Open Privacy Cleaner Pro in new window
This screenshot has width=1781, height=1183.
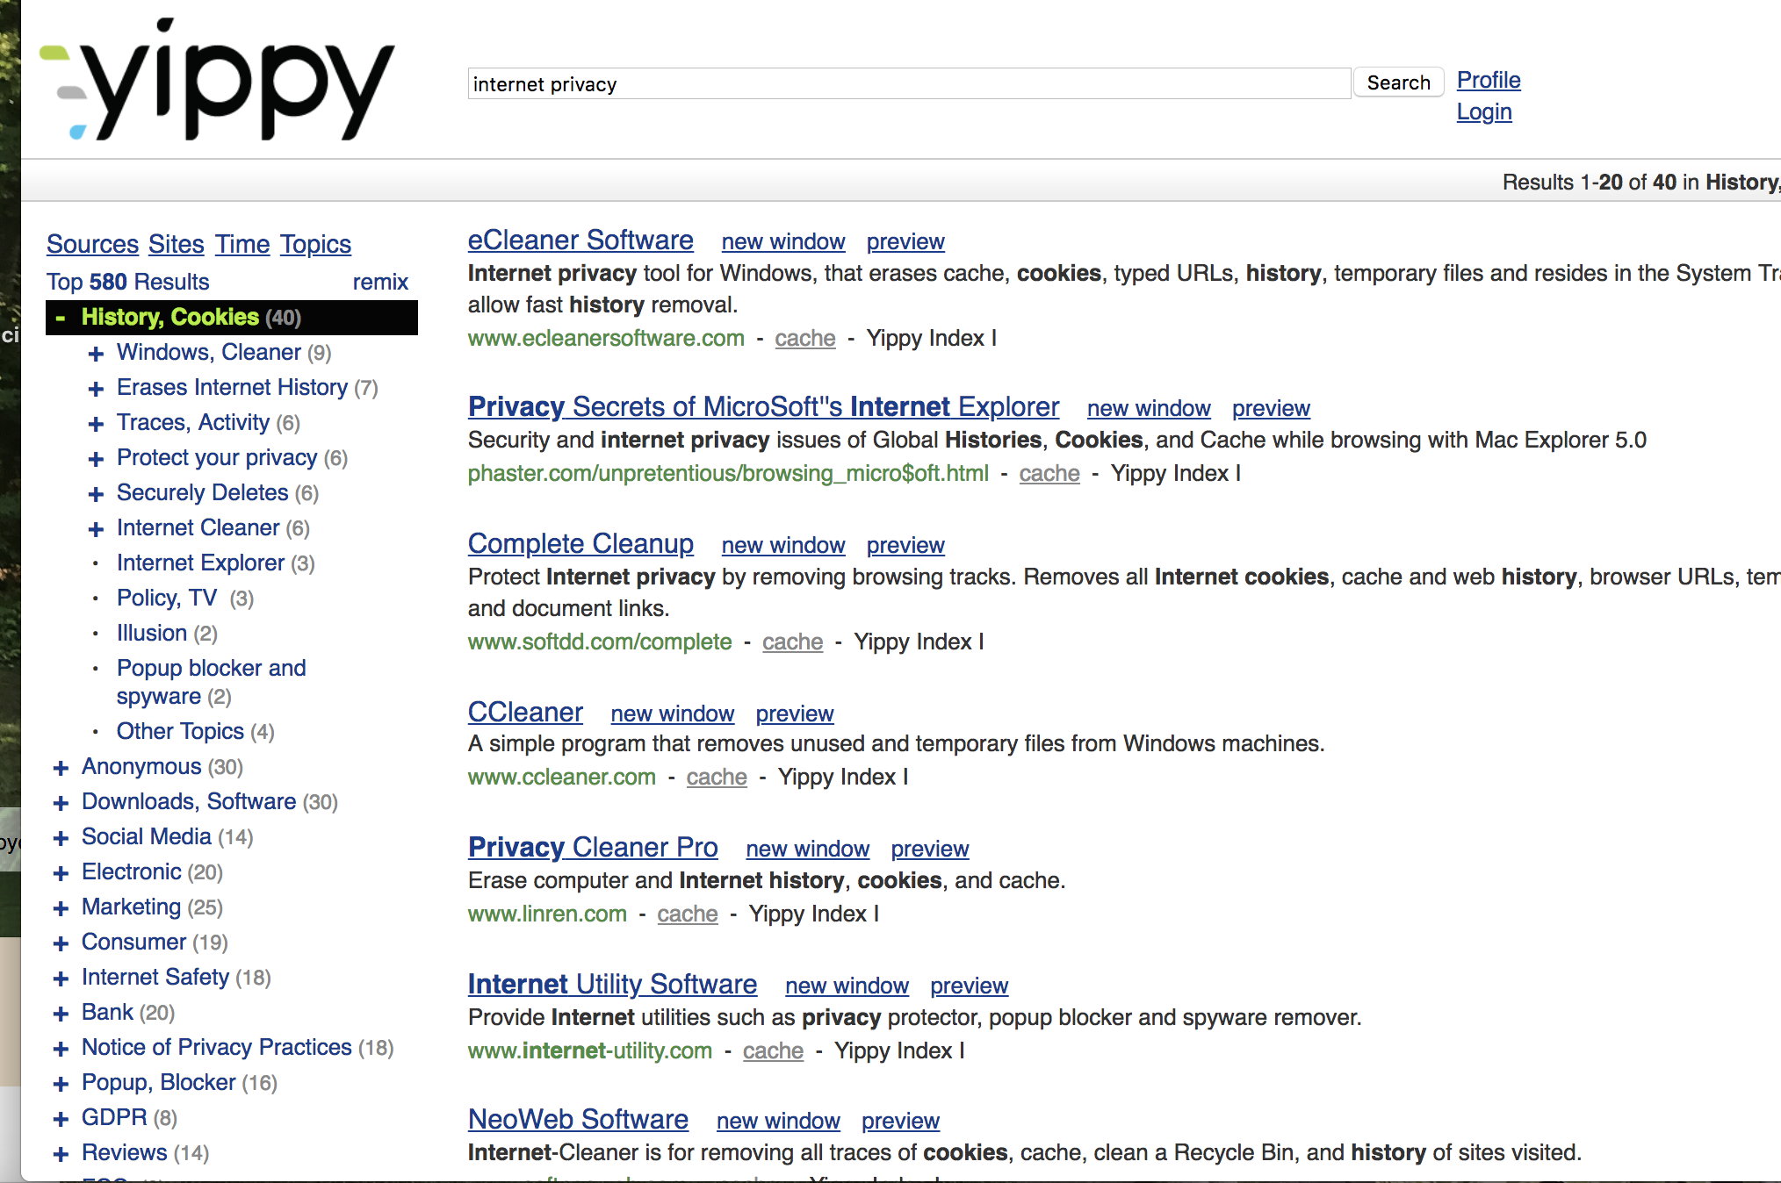(x=808, y=849)
